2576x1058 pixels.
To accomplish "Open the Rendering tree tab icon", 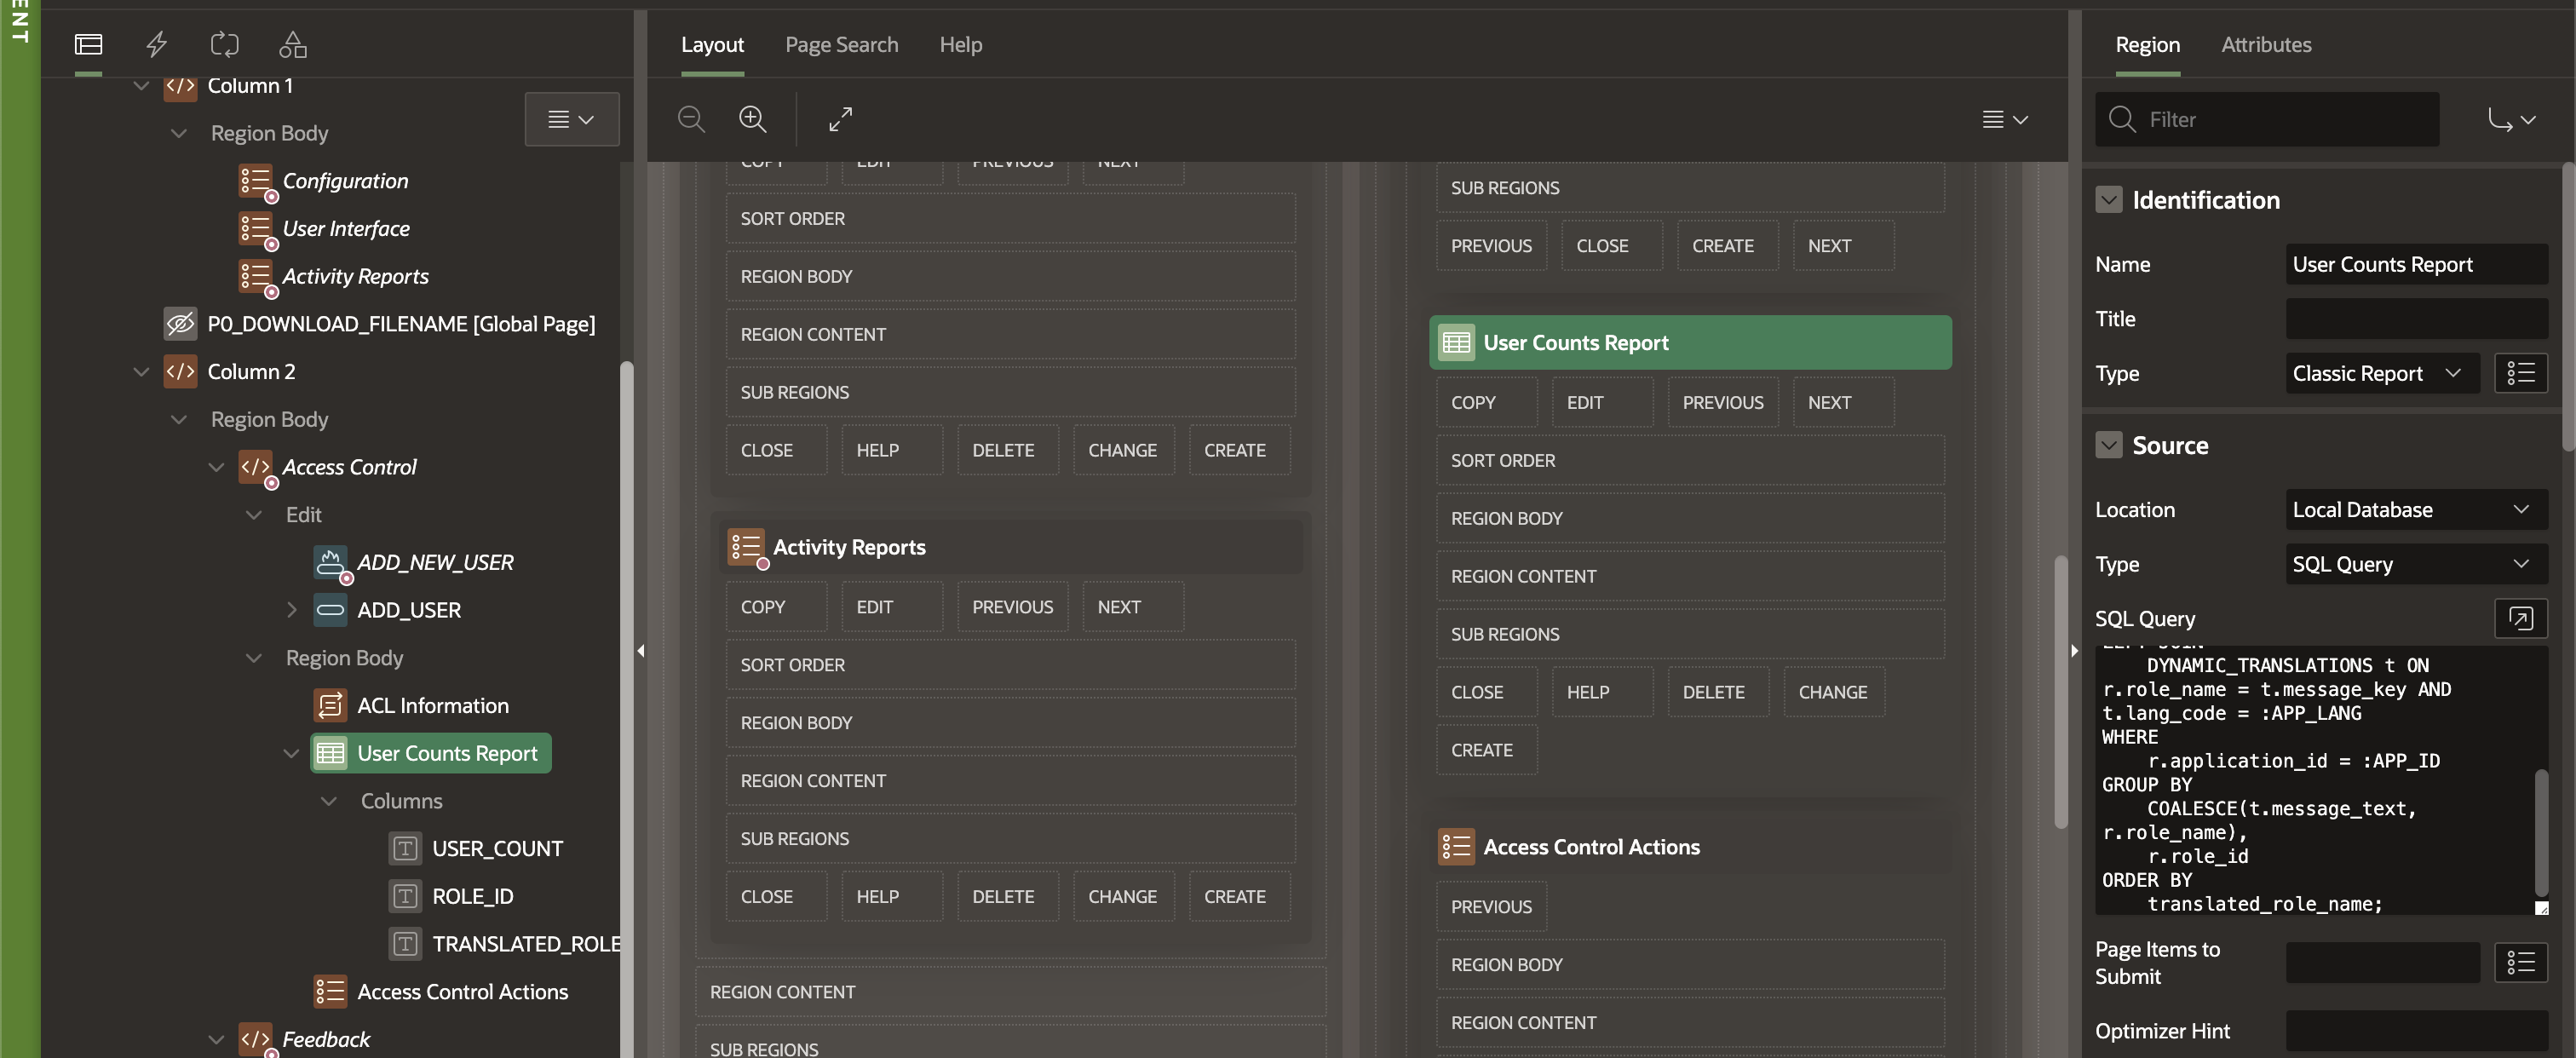I will [x=88, y=44].
